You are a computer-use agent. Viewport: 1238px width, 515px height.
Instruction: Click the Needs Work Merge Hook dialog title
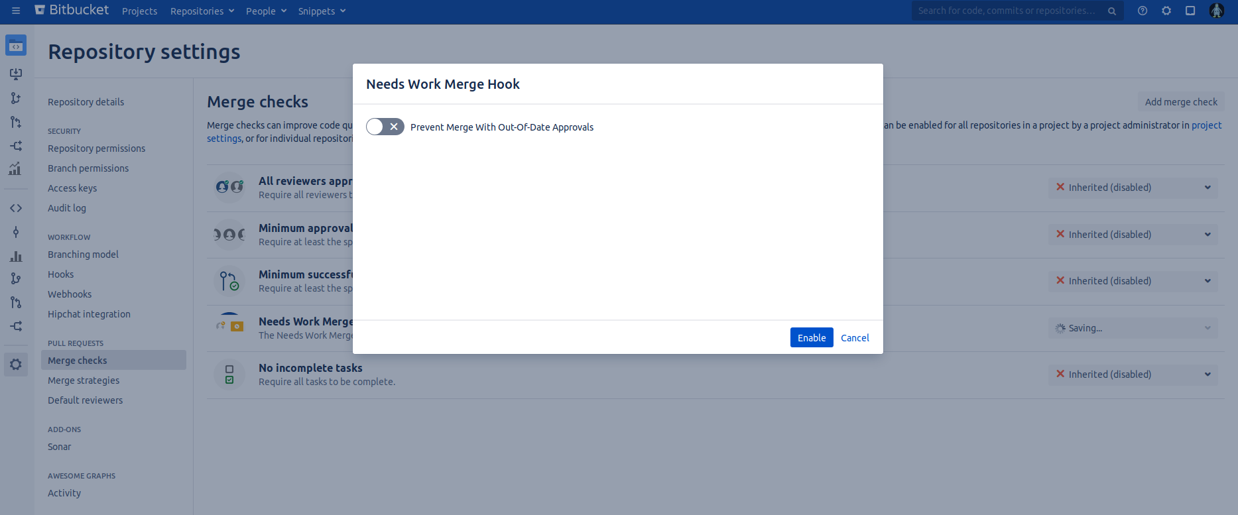[x=443, y=84]
